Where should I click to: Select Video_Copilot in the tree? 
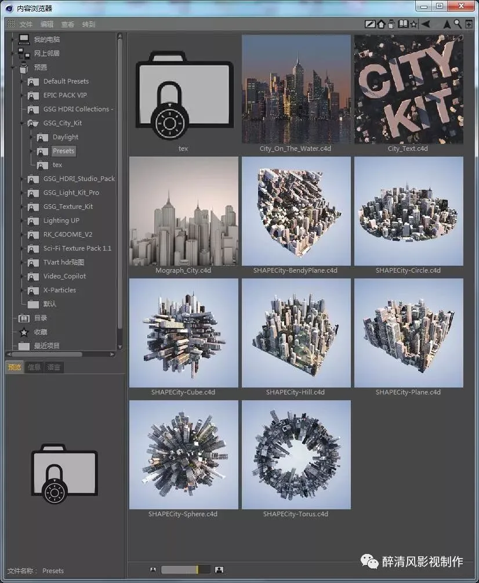pyautogui.click(x=65, y=276)
